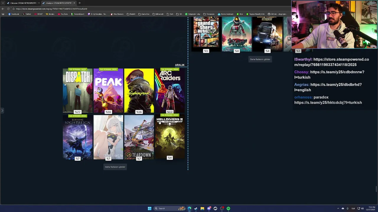This screenshot has width=378, height=212.
Task: Reload the current page
Action: pos(8,9)
